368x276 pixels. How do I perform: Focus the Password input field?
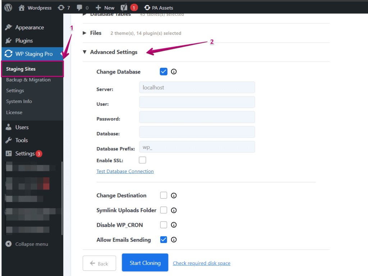click(x=197, y=117)
